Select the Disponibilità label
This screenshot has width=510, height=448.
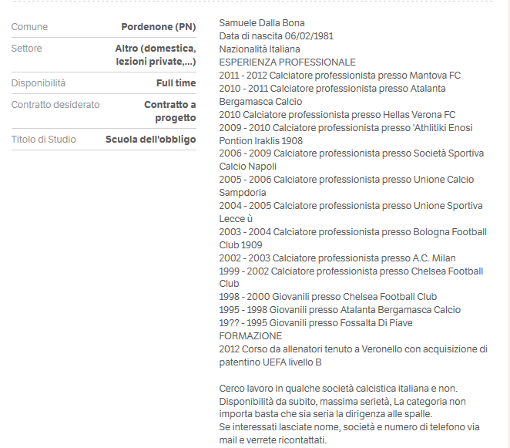pyautogui.click(x=39, y=83)
